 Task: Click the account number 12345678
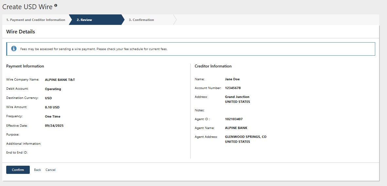coord(233,88)
